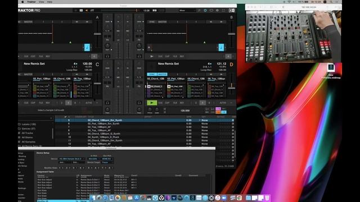Select Deck C letter focus
Viewport: 360px width, 202px height.
point(97,65)
